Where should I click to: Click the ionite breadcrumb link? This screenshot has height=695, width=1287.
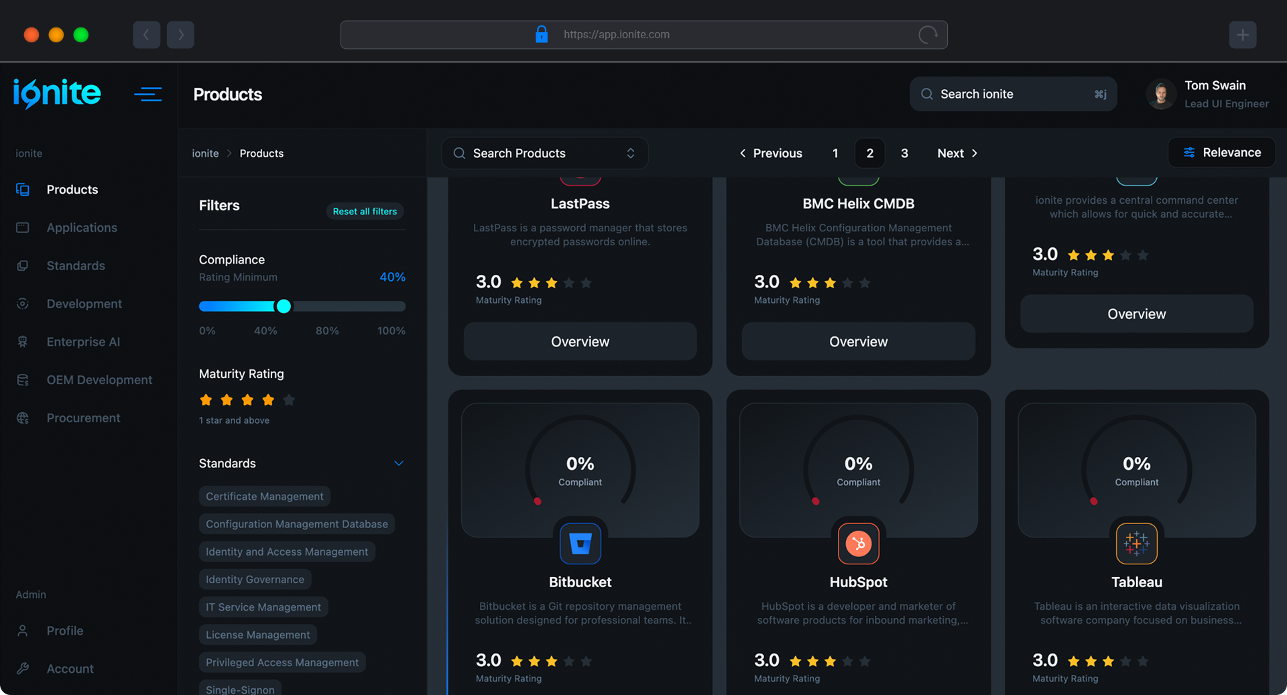coord(205,153)
